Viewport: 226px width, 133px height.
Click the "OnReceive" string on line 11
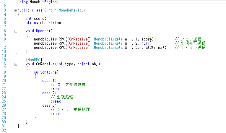click(78, 43)
